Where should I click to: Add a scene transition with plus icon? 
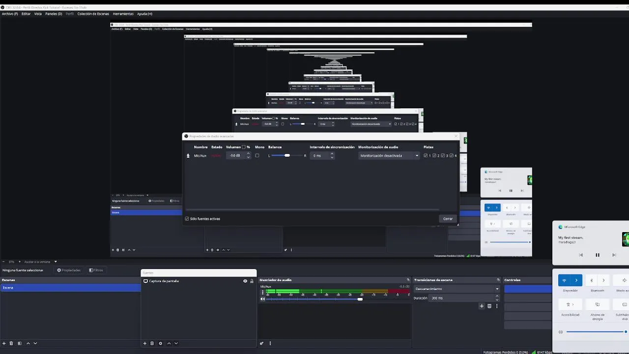pyautogui.click(x=482, y=306)
